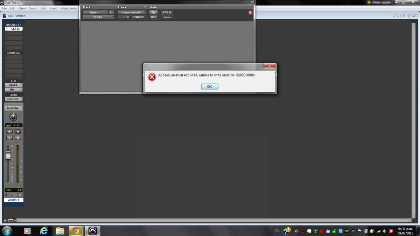Open the Input 1 selector dropdown
Image resolution: width=420 pixels, height=236 pixels.
14,85
